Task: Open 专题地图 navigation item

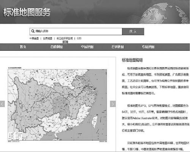Action: pos(148,47)
